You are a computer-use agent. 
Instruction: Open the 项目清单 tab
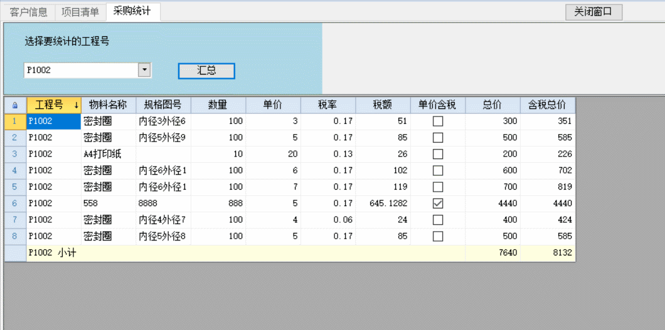click(80, 12)
